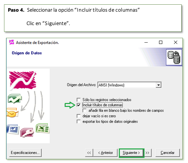This screenshot has width=188, height=163.
Task: Click the Word document icon
Action: click(13, 129)
